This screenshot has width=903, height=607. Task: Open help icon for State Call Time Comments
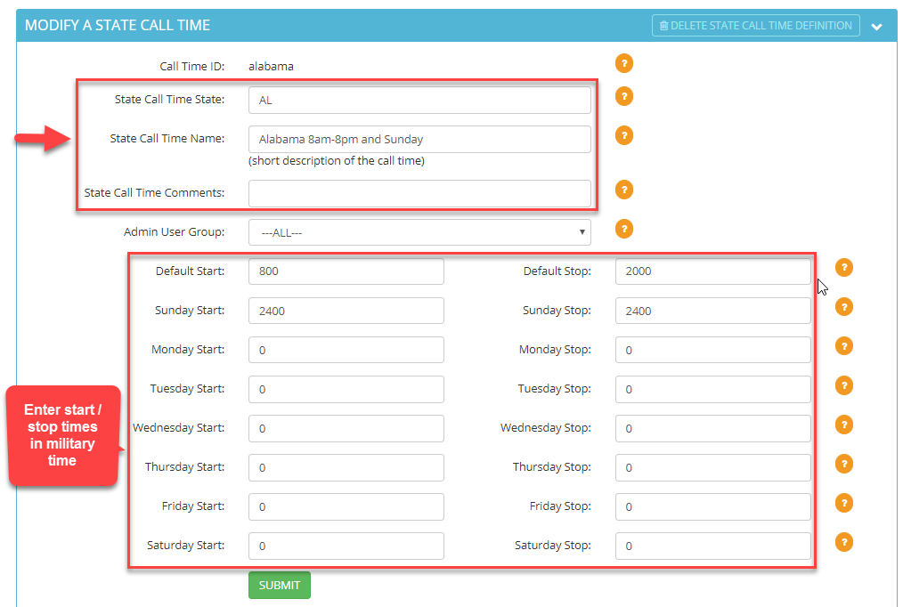[623, 190]
